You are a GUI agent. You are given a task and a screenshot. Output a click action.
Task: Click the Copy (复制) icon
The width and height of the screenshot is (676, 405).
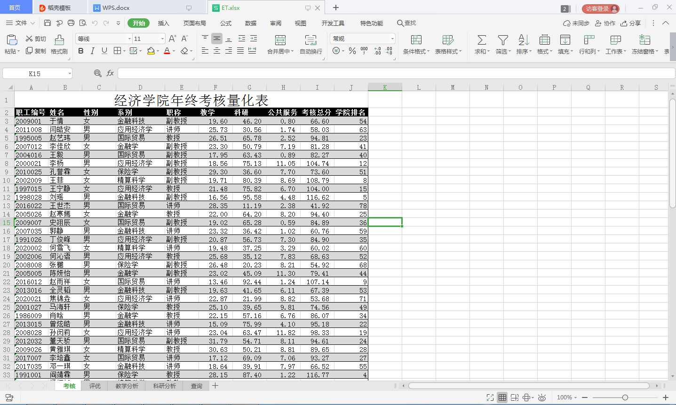[x=29, y=51]
